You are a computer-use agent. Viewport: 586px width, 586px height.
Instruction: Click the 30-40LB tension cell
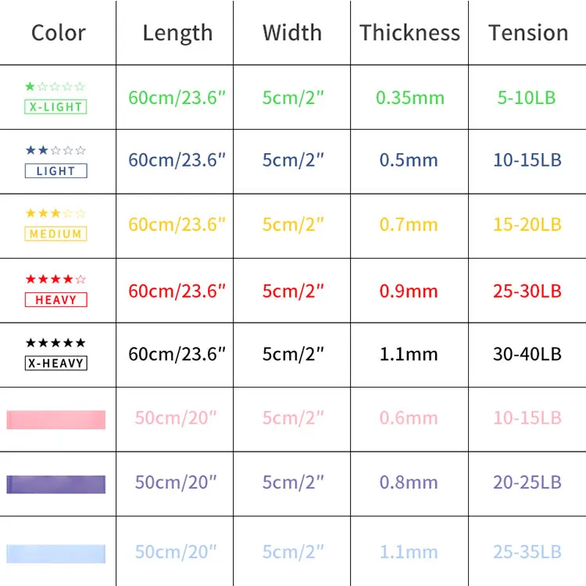pyautogui.click(x=527, y=354)
